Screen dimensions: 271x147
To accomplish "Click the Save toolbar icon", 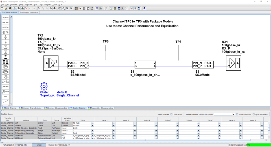I will [x=10, y=8].
